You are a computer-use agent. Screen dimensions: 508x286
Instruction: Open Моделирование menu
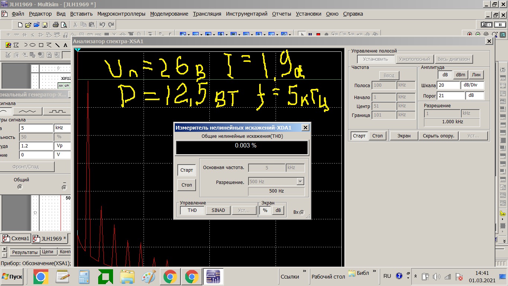(169, 14)
